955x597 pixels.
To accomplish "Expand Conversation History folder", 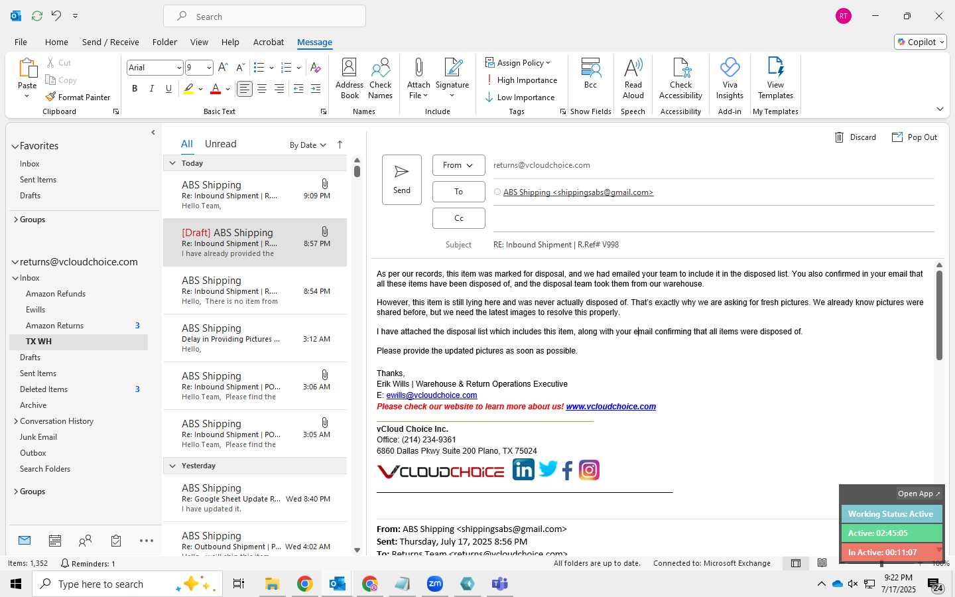I will pyautogui.click(x=16, y=421).
